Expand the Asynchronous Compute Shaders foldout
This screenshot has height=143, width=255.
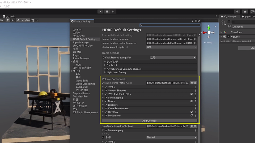coord(105,69)
